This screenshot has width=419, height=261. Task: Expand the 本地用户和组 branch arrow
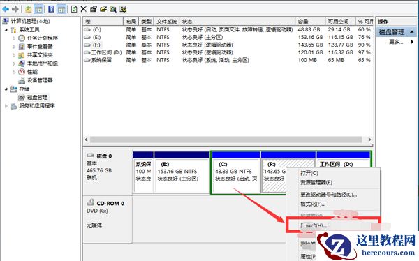[x=14, y=64]
